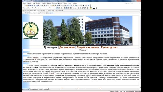Image resolution: width=163 pixels, height=92 pixels.
Task: Expand the Font color dropdown arrow
Action: 96,8
